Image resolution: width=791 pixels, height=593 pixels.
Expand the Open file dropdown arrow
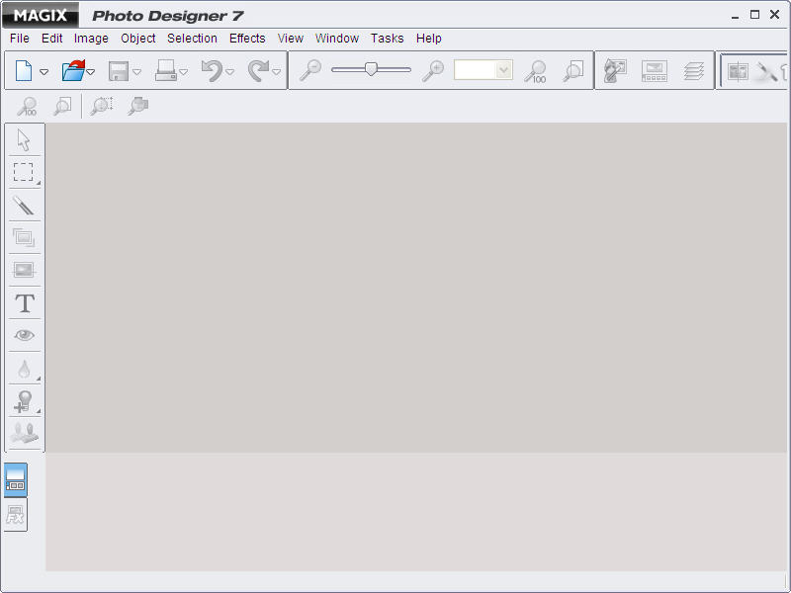point(90,72)
